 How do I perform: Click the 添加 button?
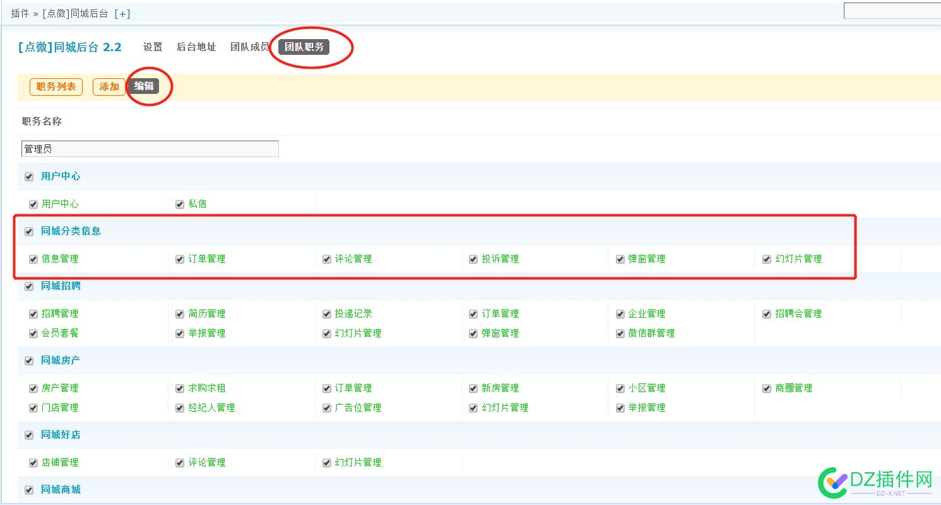pos(109,87)
